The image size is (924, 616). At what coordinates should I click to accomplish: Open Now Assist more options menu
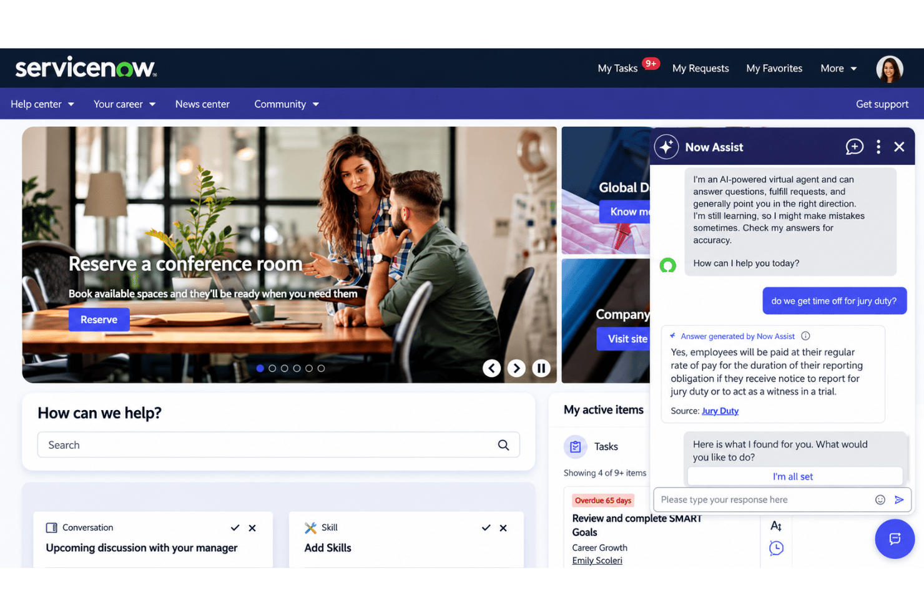(878, 147)
